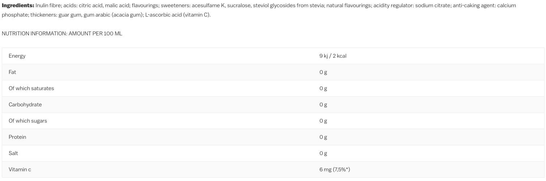
Task: Select the Carbohydrate row label
Action: tap(25, 105)
